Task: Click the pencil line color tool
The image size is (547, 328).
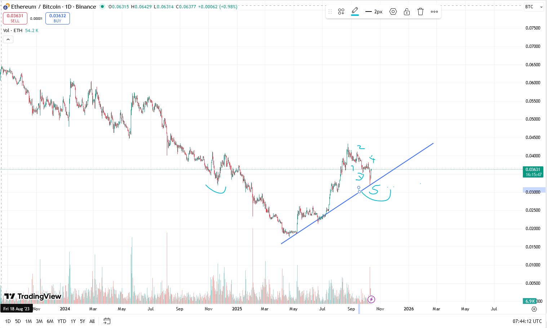Action: tap(355, 11)
